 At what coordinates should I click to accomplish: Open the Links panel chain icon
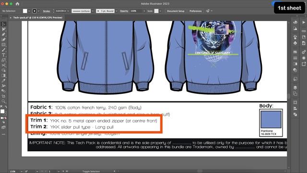304,31
